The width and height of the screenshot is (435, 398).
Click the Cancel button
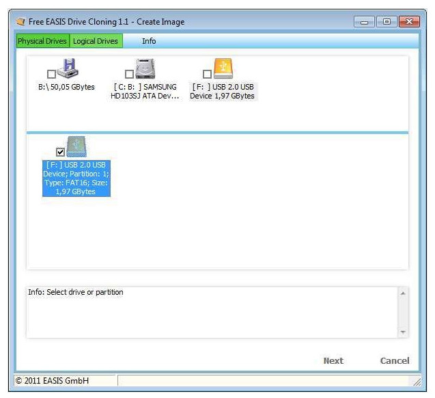click(x=395, y=360)
